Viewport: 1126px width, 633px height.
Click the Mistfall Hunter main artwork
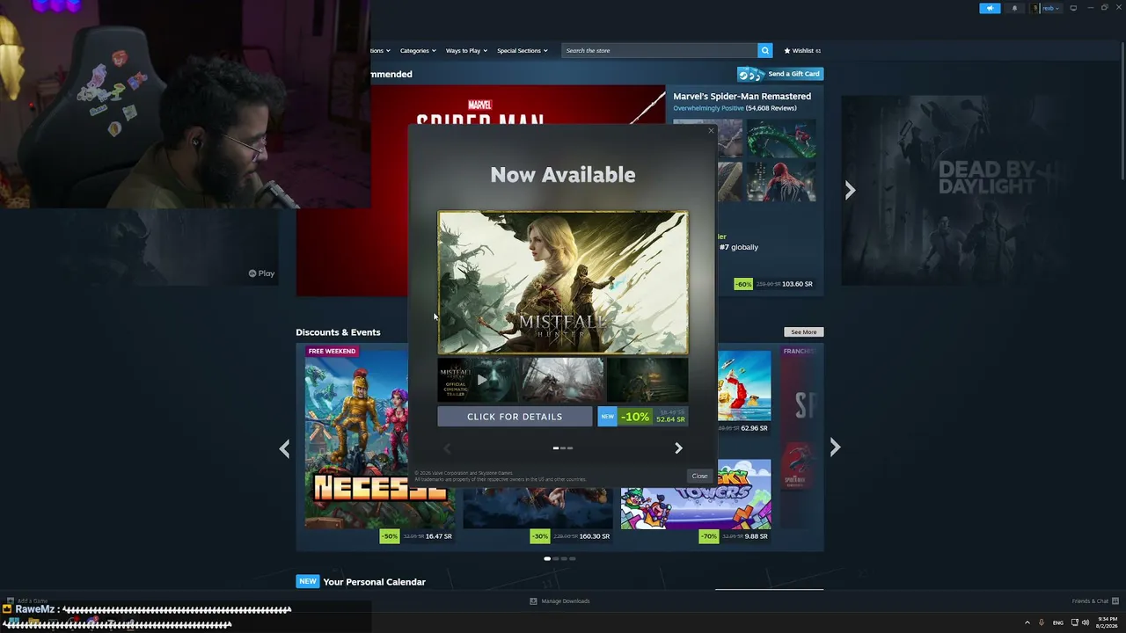pos(563,282)
